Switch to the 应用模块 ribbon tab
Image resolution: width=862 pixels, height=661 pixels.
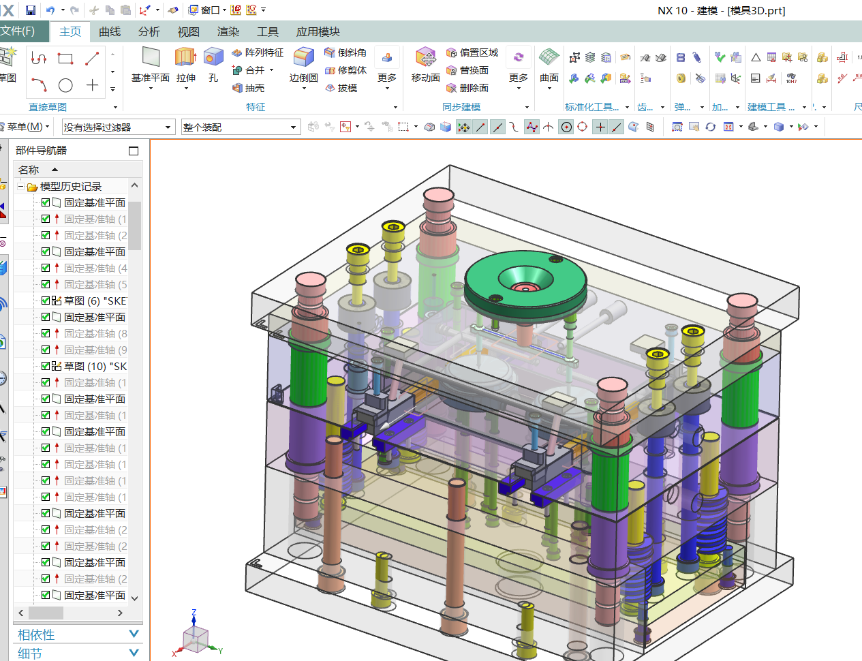(x=318, y=31)
